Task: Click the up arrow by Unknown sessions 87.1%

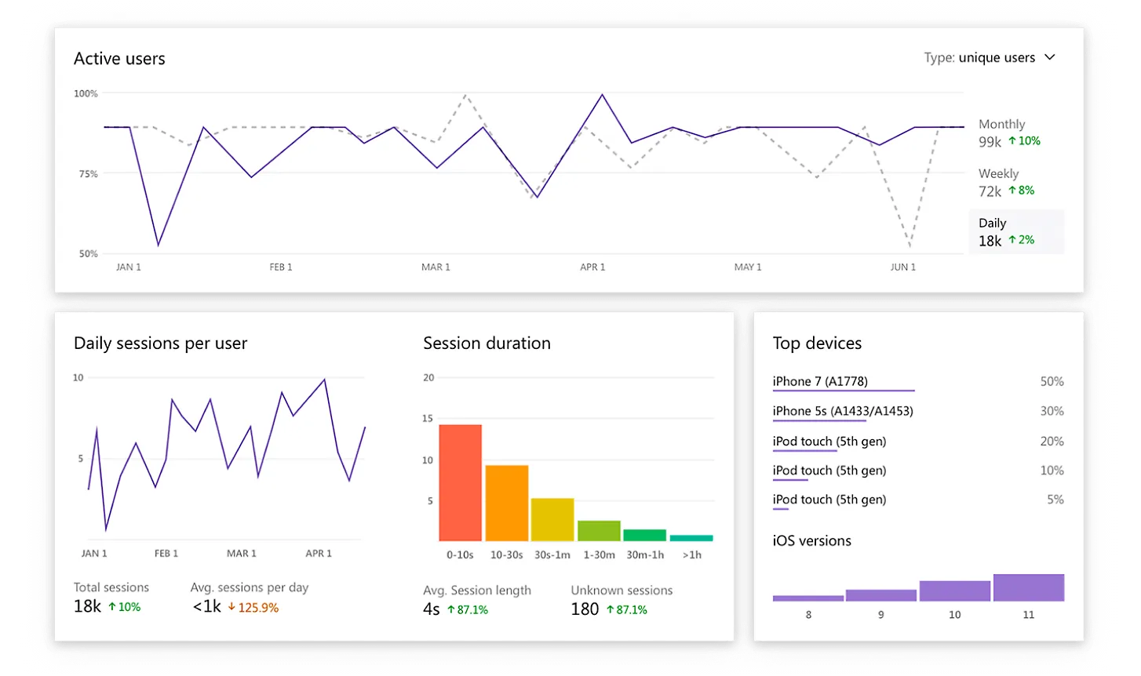Action: [x=611, y=610]
